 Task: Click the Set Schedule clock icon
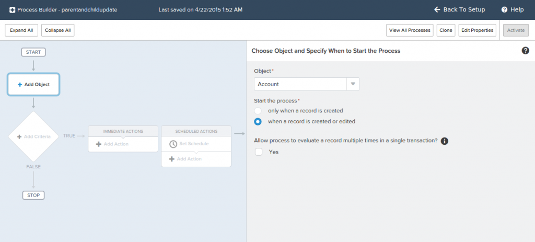[x=173, y=144]
